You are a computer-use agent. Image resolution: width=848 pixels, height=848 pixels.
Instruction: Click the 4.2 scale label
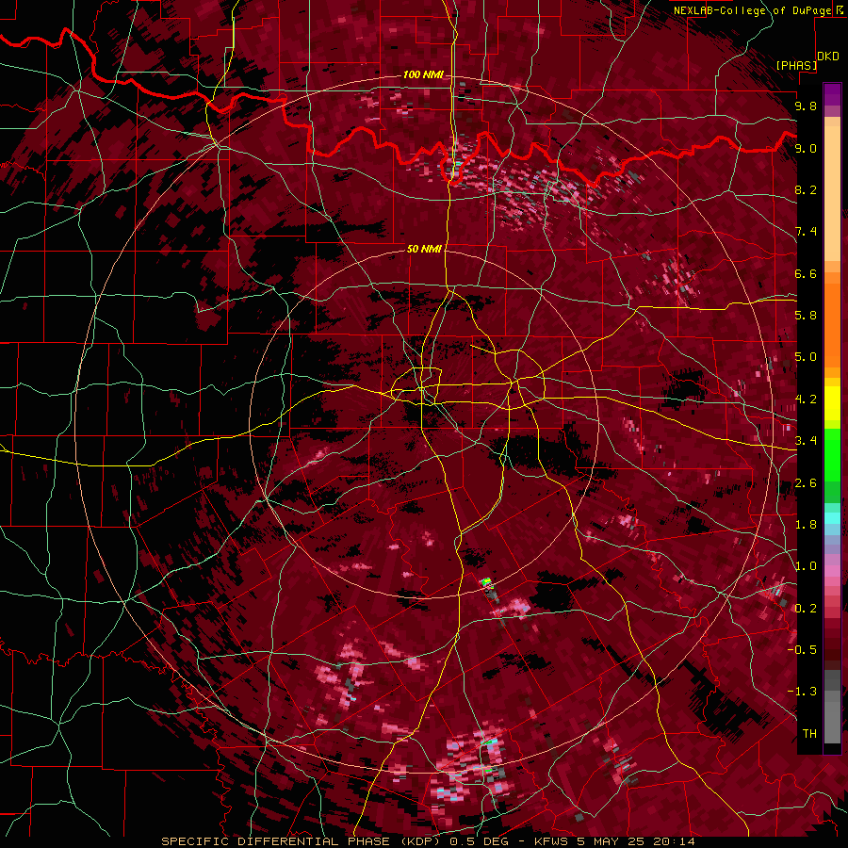coord(806,400)
